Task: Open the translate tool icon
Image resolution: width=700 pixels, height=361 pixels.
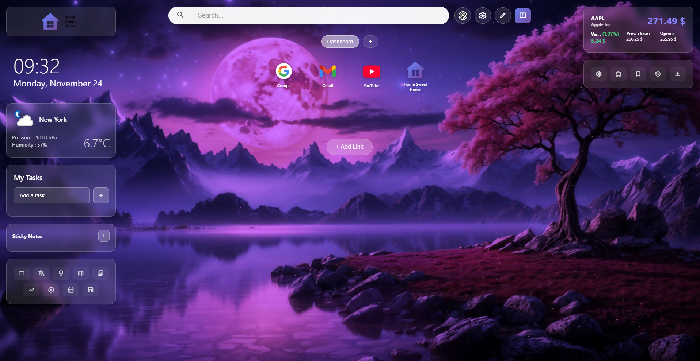Action: tap(41, 273)
